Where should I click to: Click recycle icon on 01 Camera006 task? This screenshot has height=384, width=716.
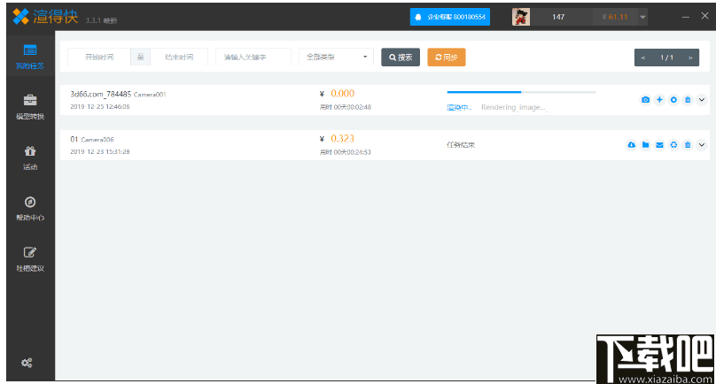coord(673,145)
